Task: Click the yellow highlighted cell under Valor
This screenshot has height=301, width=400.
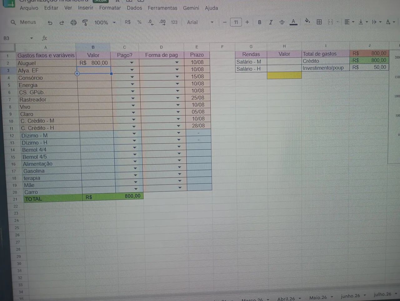Action: coord(284,75)
